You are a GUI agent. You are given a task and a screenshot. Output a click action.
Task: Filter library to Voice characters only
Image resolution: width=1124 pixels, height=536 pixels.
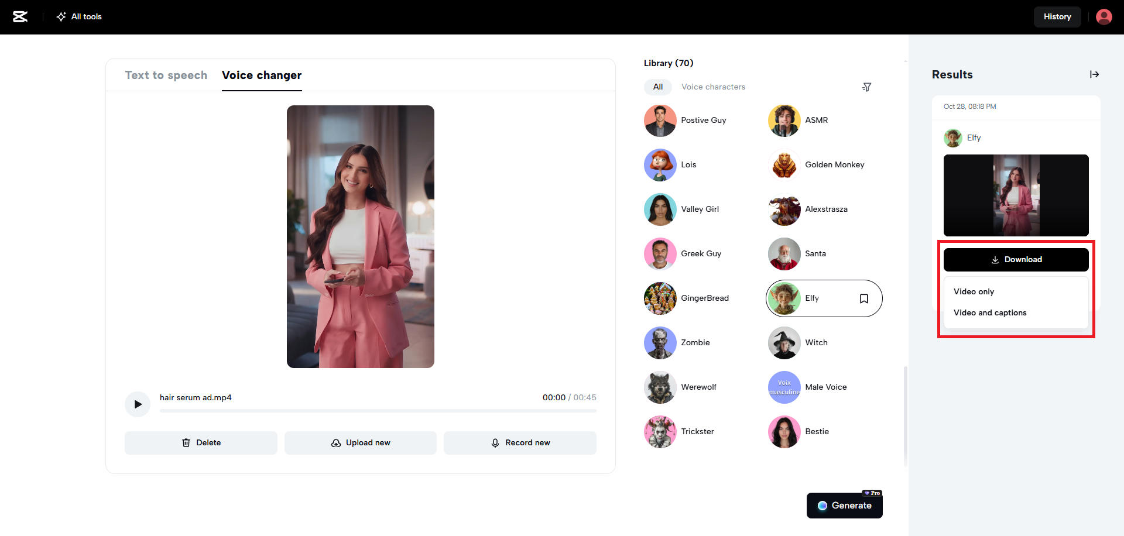click(x=713, y=87)
